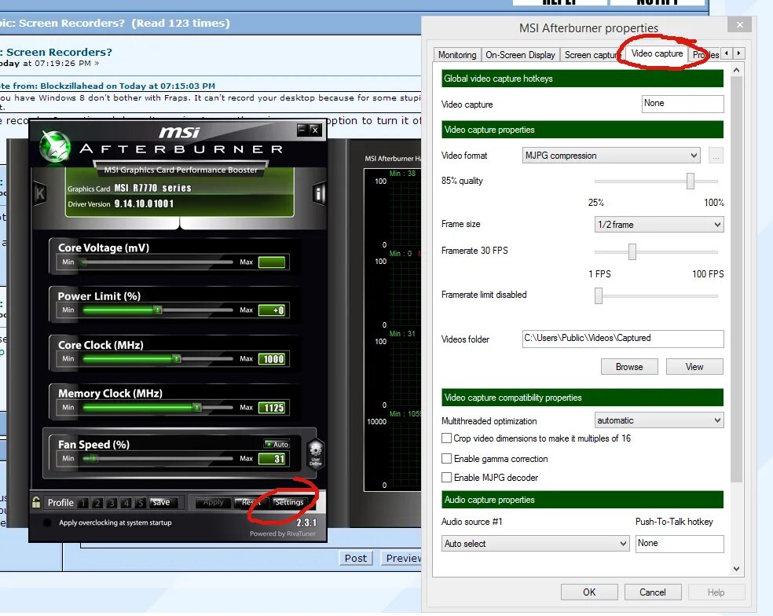The image size is (773, 616).
Task: Click Preview on the forum page
Action: click(x=401, y=559)
